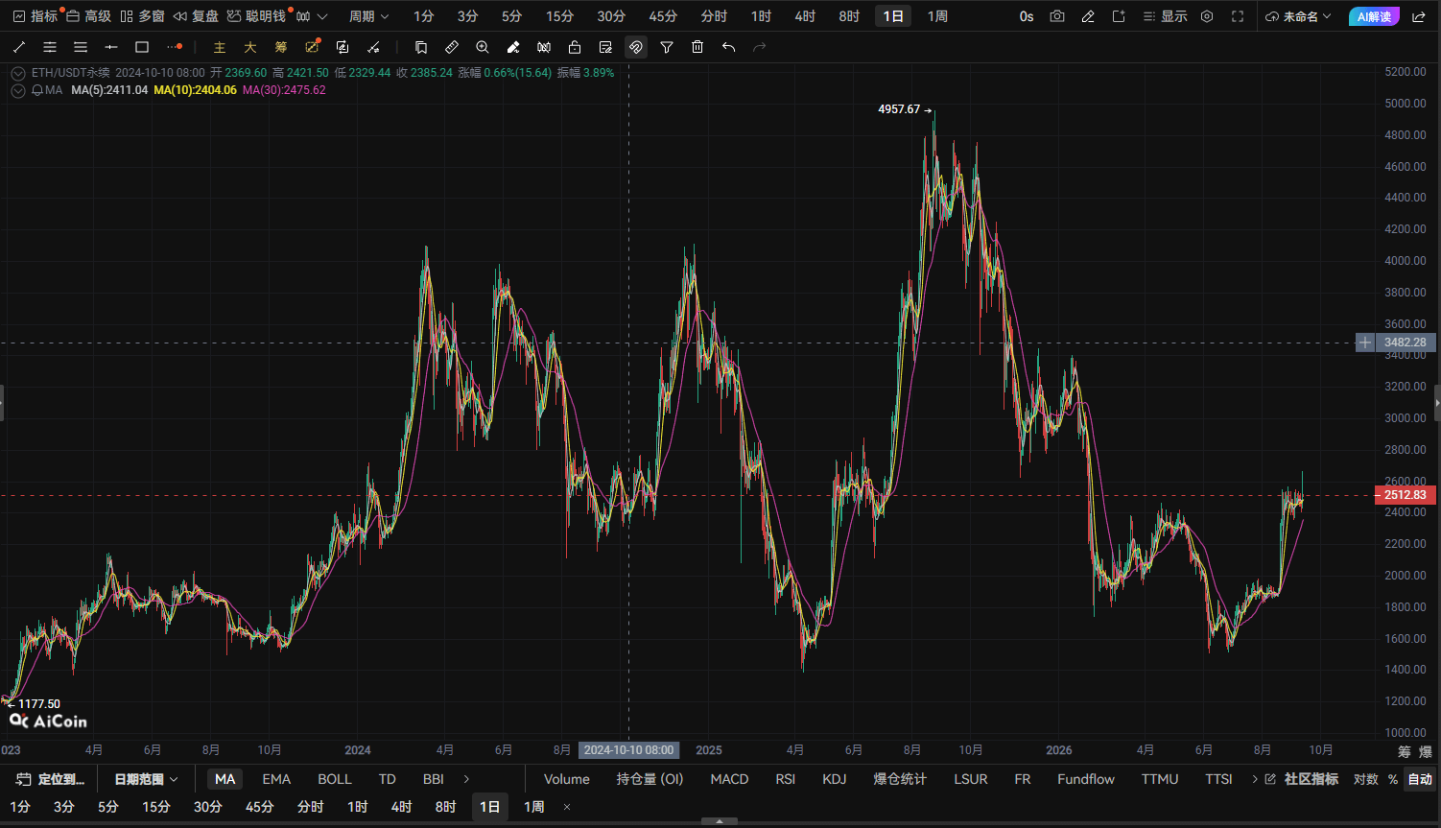Open the MACD sub-indicator
The width and height of the screenshot is (1441, 828).
click(729, 779)
